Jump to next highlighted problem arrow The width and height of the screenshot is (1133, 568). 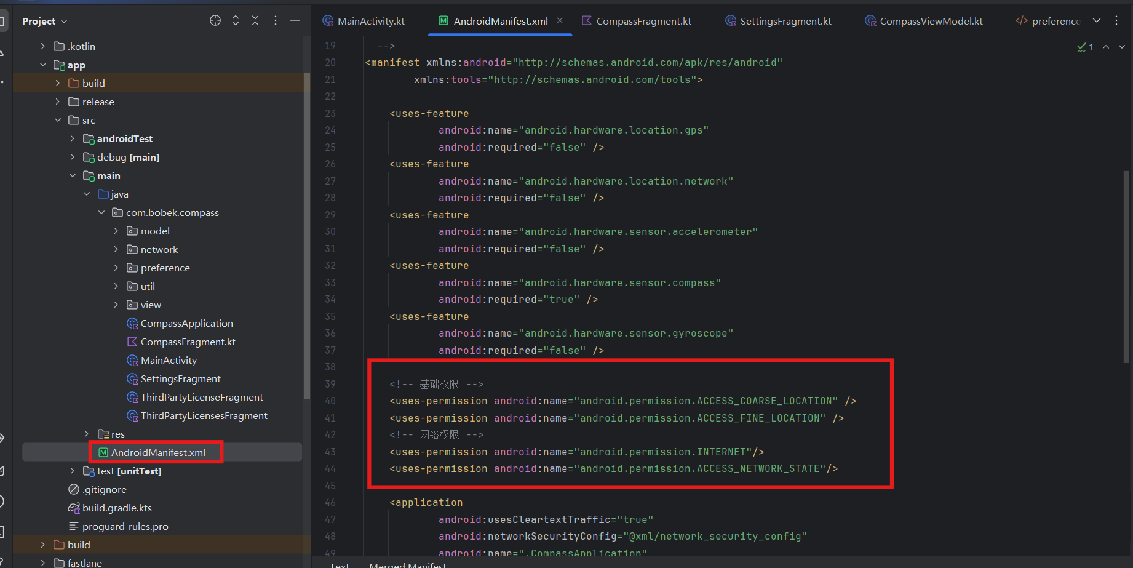point(1122,47)
